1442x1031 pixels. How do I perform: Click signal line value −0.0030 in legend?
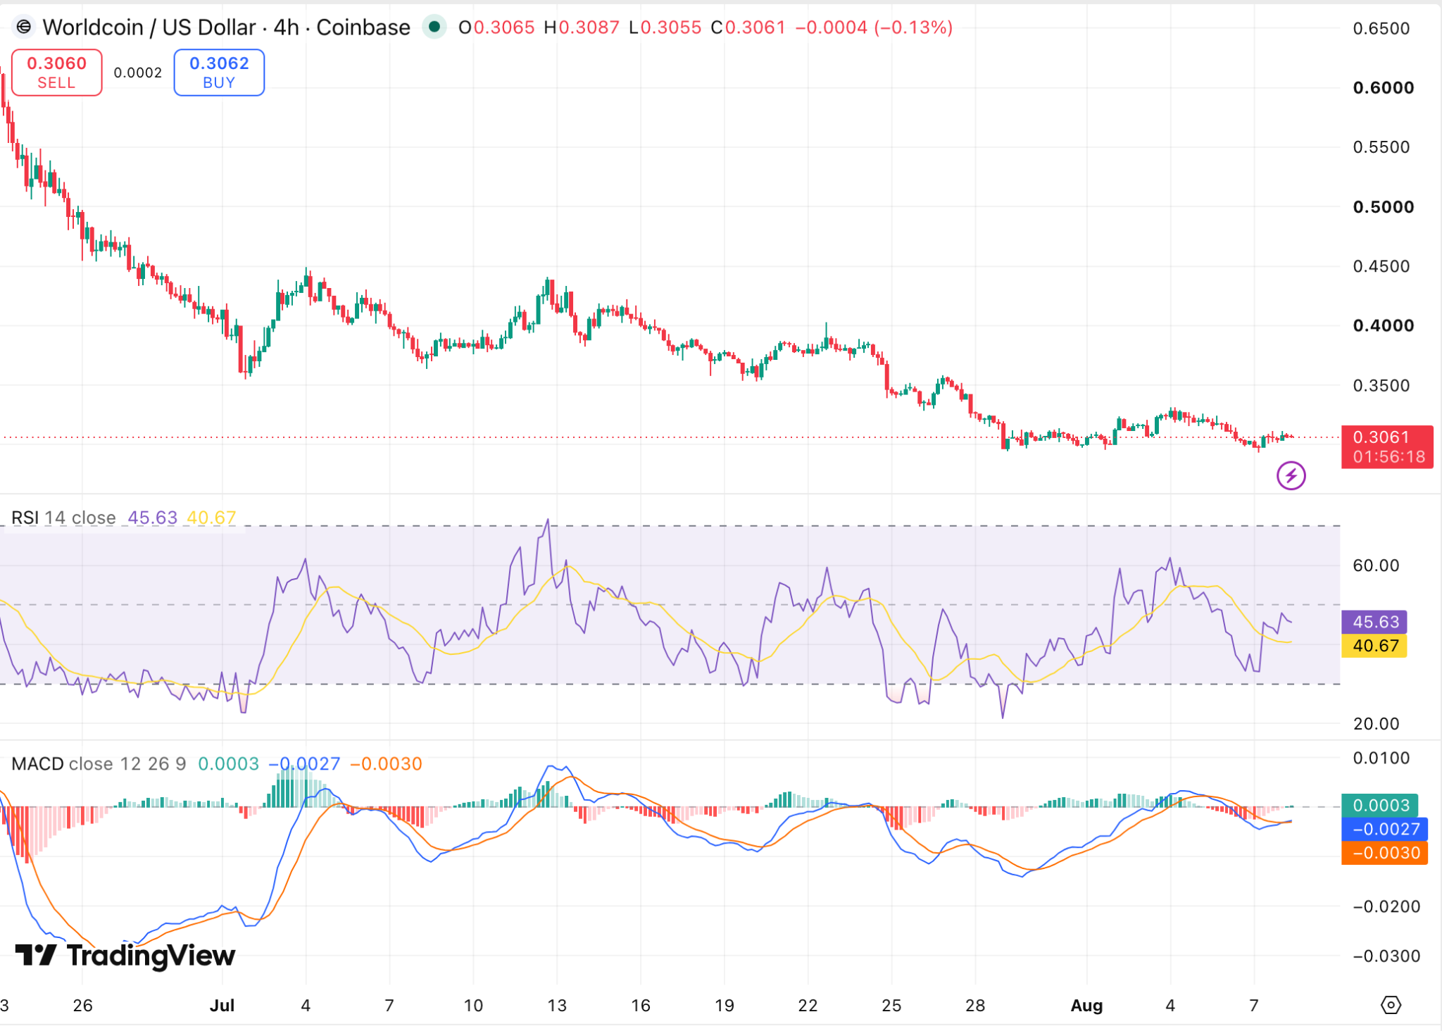(386, 763)
